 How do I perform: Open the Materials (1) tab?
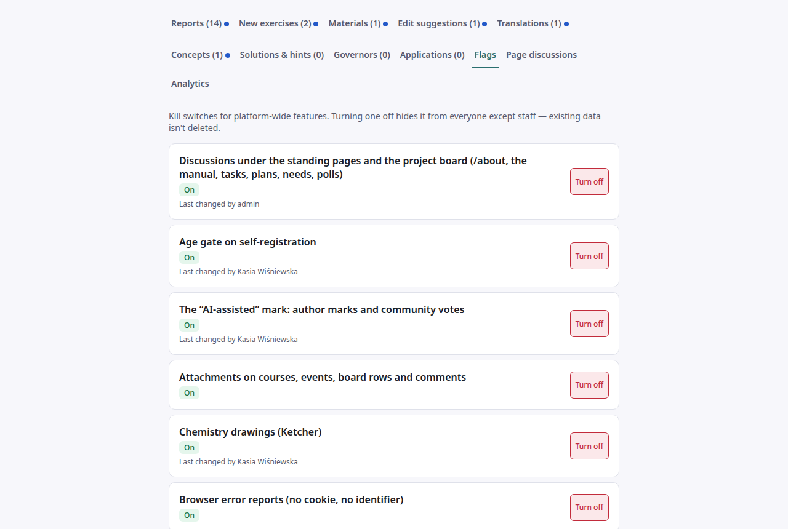358,23
